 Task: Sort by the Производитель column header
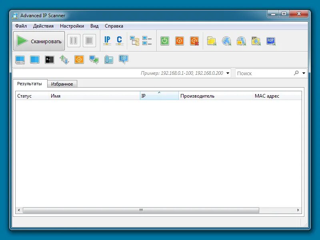216,96
